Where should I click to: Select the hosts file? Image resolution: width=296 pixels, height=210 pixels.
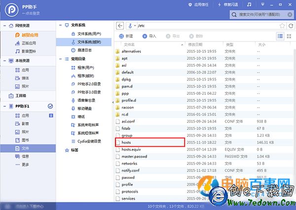150,142
